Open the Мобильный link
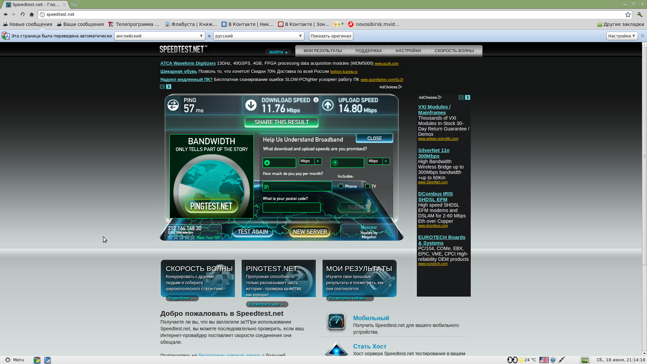This screenshot has width=647, height=364. 371,318
